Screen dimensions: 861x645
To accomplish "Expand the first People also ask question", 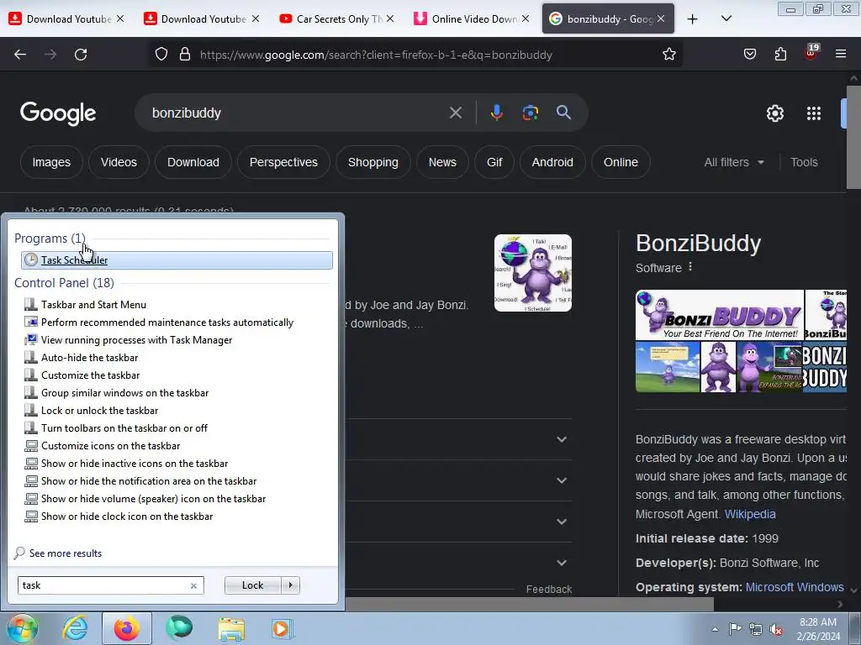I will tap(561, 439).
